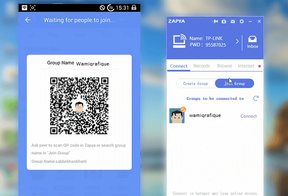Click the computer hotspot icon in Zapya
288x196 pixels.
180,41
